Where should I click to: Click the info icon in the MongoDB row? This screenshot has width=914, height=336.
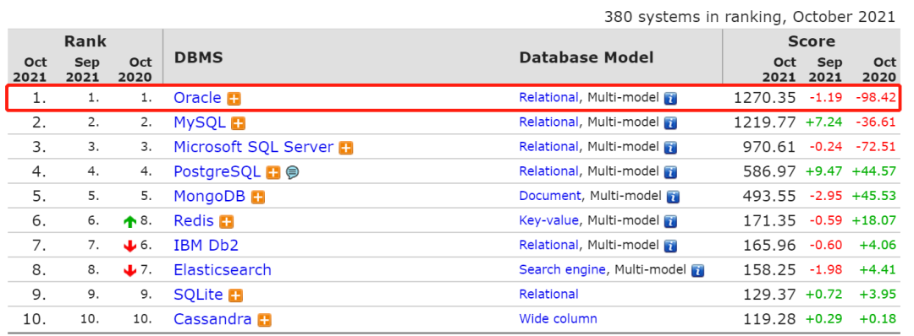[674, 197]
